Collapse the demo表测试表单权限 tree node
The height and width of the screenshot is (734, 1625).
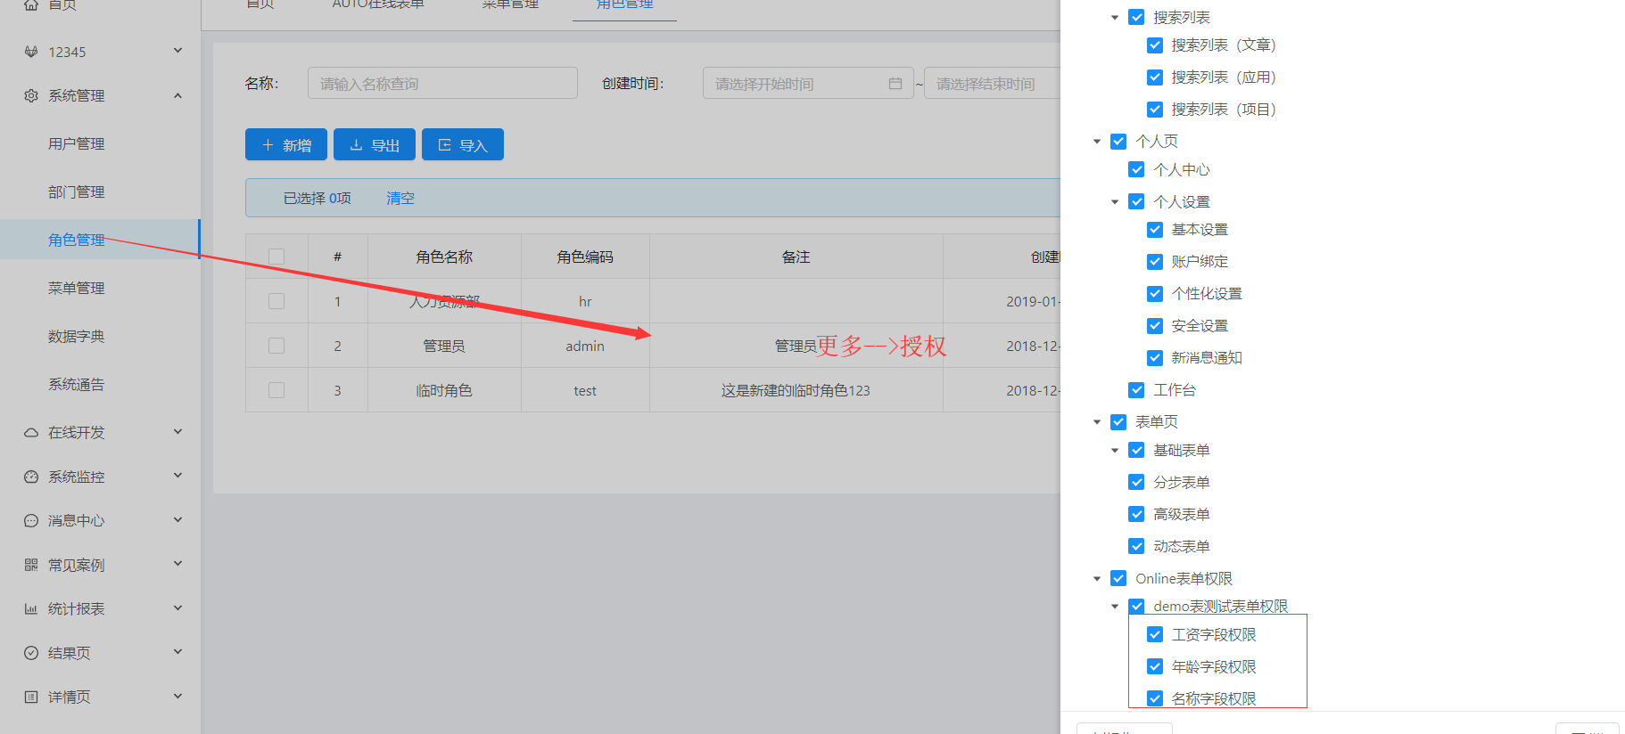(1115, 607)
